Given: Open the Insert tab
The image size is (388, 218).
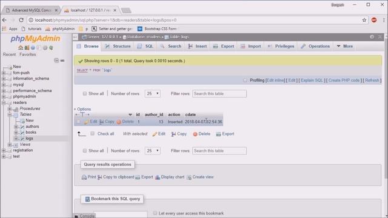Looking at the screenshot, I should coord(198,46).
